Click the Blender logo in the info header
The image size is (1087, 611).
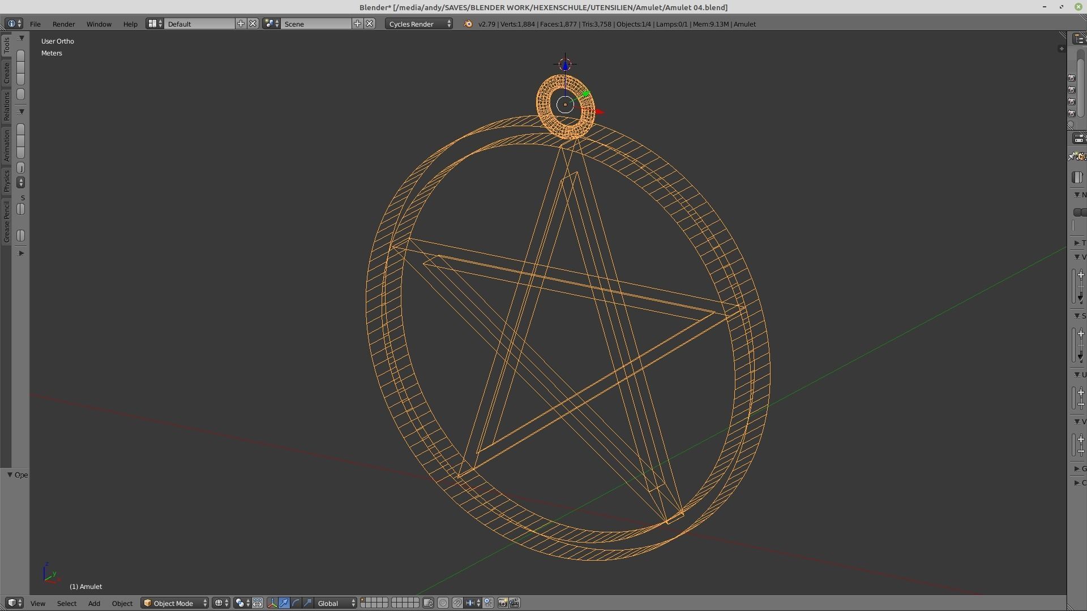[x=468, y=24]
